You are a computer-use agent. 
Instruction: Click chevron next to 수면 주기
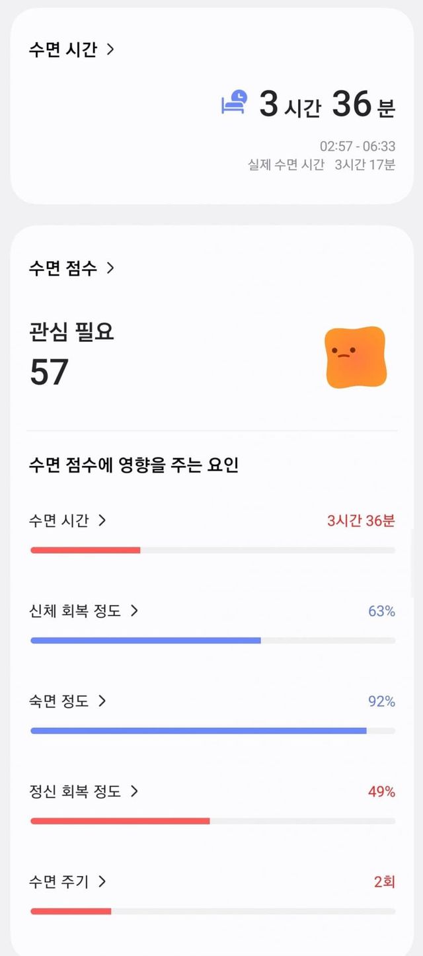click(102, 881)
